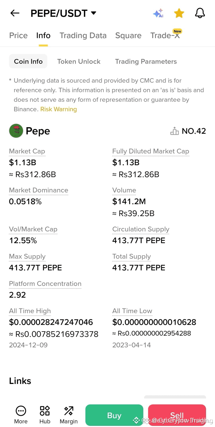Image resolution: width=215 pixels, height=427 pixels.
Task: Select the Token Unlock sub-tab
Action: coord(79,61)
